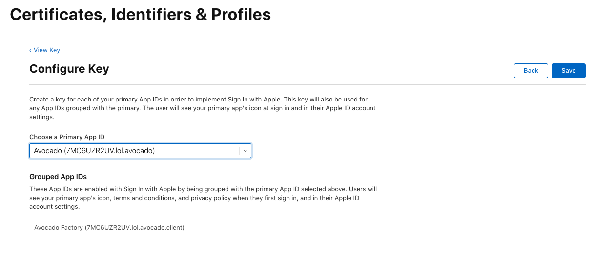The image size is (616, 263).
Task: Click the text "account settings." under Grouped App IDs
Action: [54, 207]
